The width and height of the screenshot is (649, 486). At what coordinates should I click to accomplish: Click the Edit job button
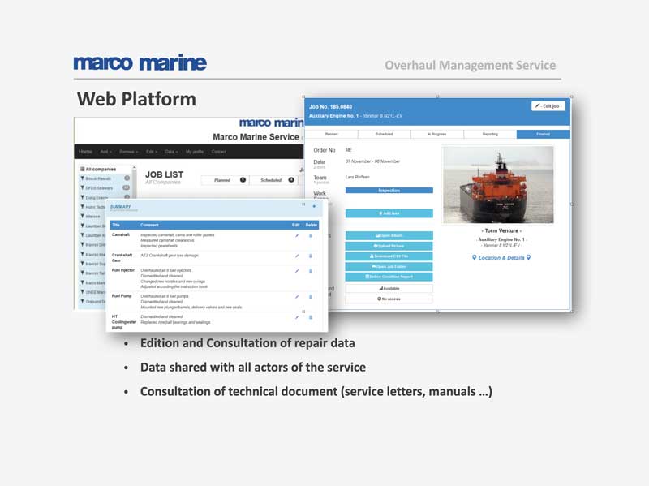pyautogui.click(x=548, y=106)
